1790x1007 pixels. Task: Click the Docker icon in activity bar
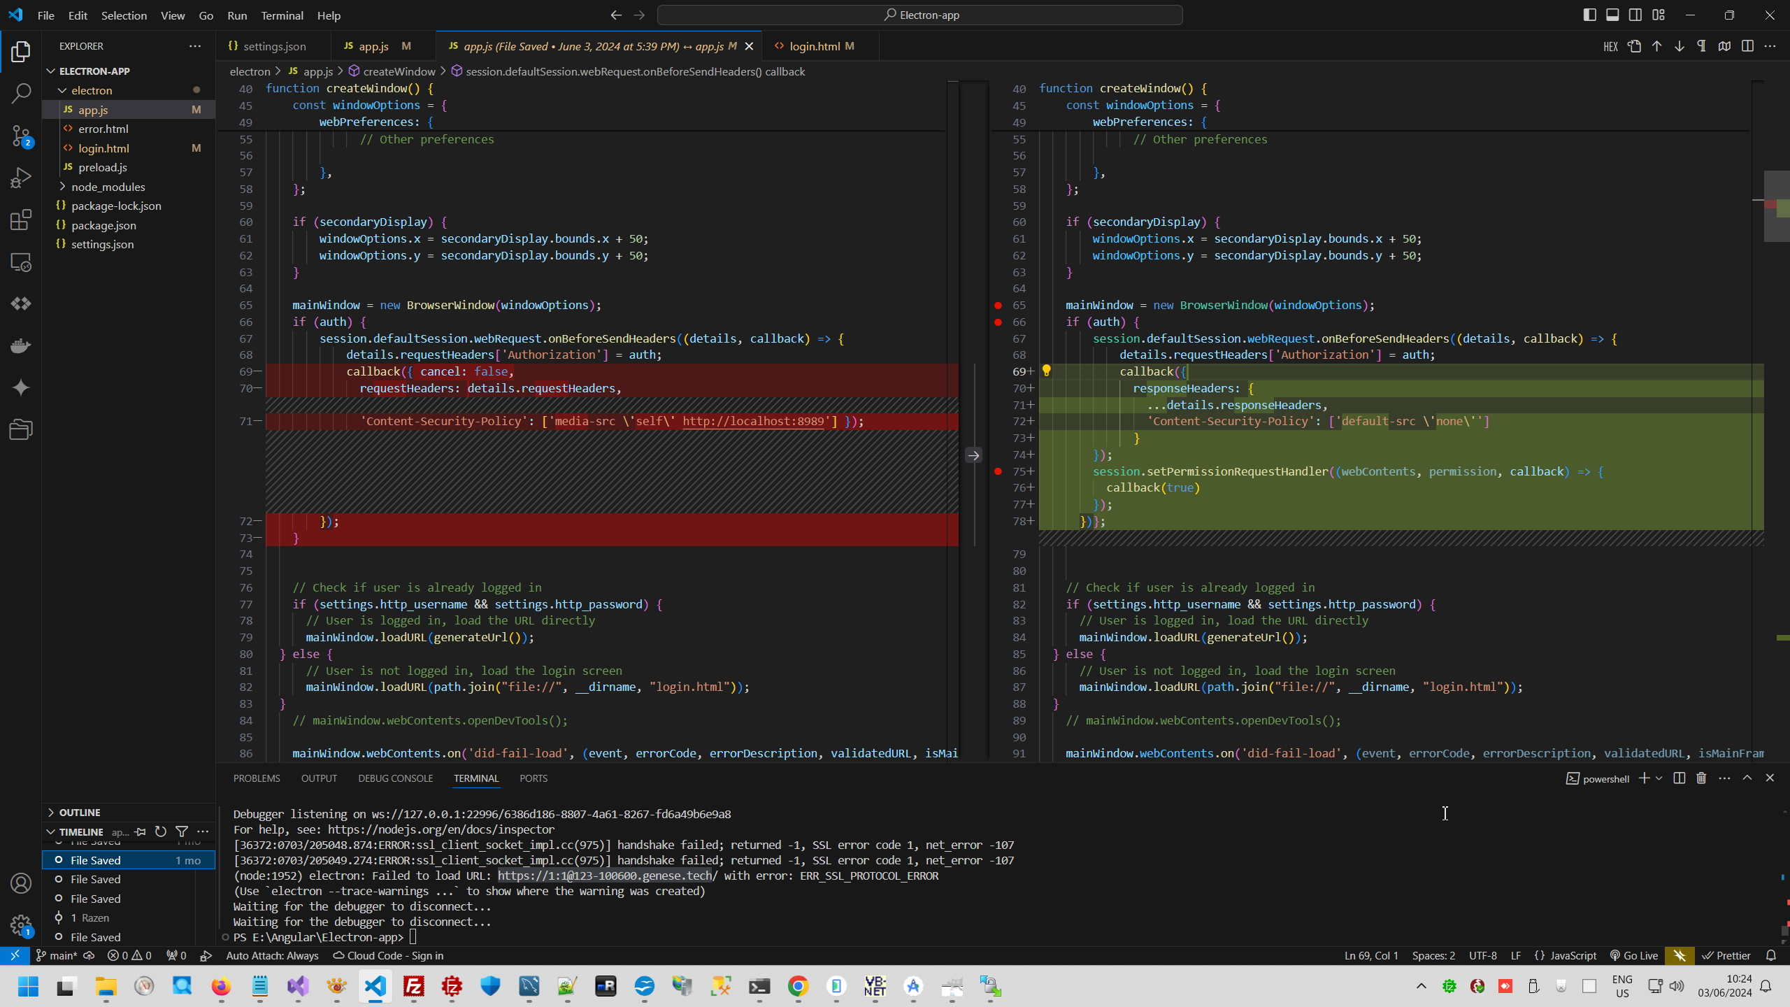click(21, 346)
